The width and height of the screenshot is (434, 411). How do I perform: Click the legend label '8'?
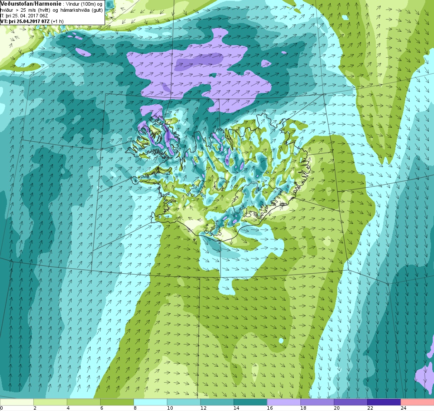[x=135, y=408]
